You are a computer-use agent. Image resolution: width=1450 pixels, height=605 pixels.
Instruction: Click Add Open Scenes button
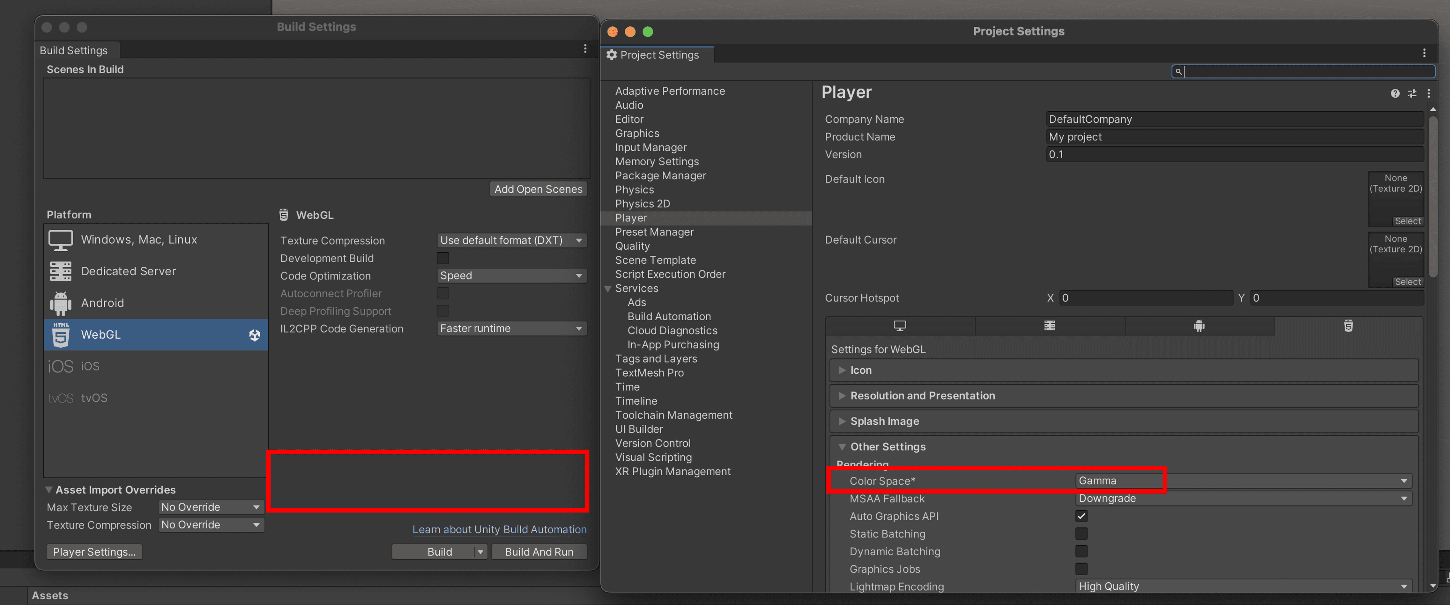[x=538, y=189]
